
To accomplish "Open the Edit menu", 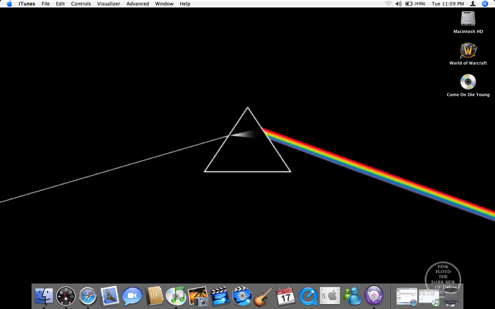I will pyautogui.click(x=60, y=4).
